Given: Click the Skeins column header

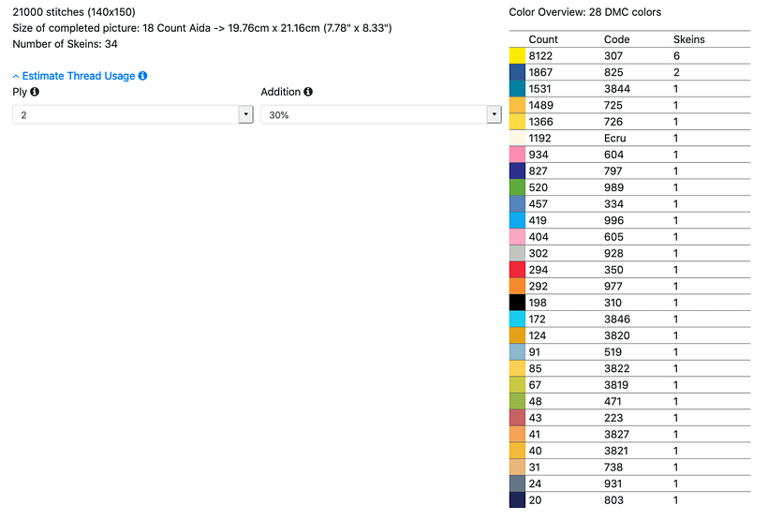Looking at the screenshot, I should (688, 39).
